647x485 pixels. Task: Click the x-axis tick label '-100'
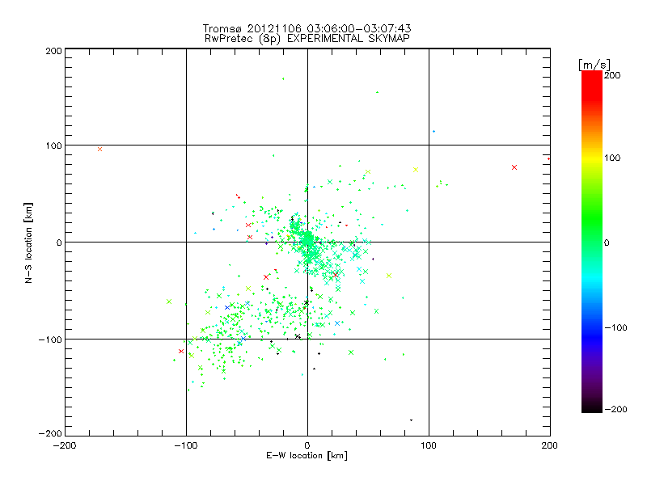[186, 445]
